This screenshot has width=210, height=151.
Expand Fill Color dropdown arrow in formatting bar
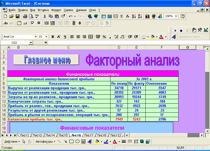click(157, 37)
